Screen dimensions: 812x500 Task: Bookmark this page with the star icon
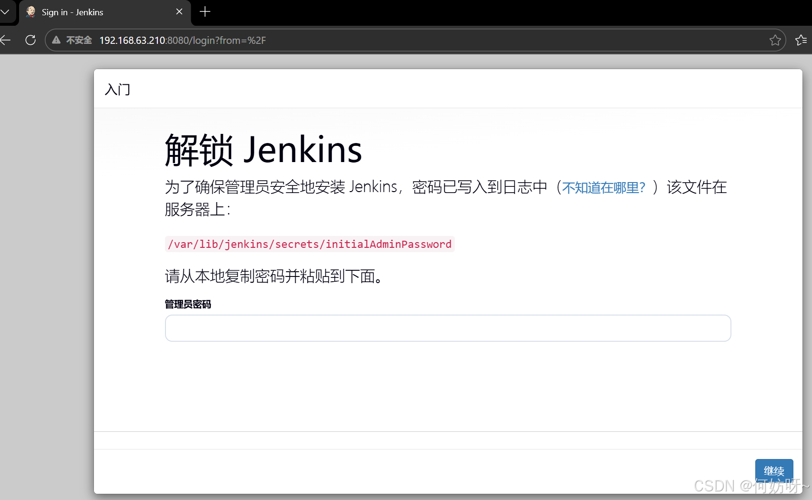(x=775, y=40)
